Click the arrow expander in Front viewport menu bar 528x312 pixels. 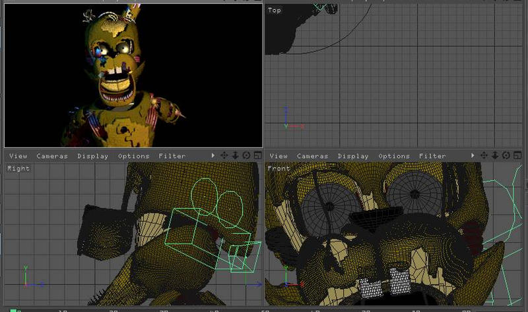click(473, 155)
